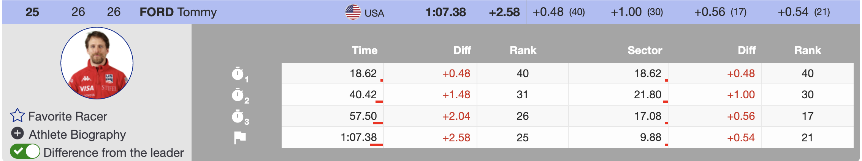
Task: Click the Sector column header
Action: pos(645,50)
